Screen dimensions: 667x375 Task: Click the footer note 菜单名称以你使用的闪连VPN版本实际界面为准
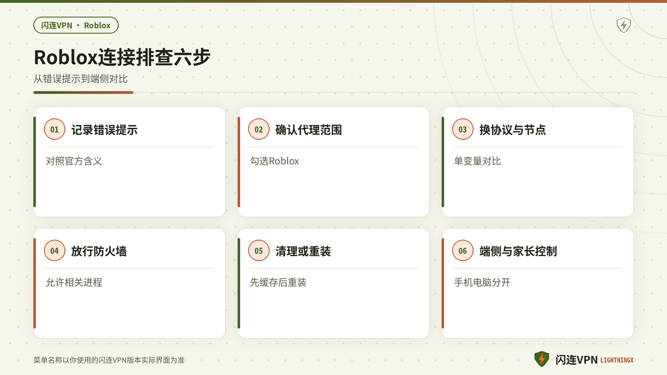[109, 360]
